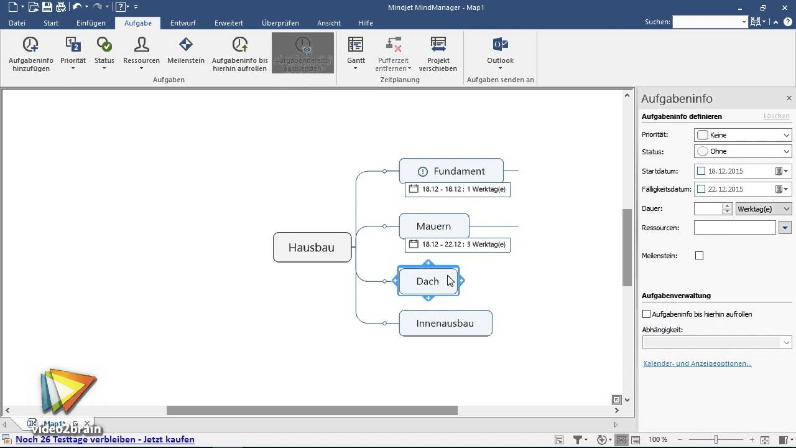This screenshot has height=448, width=796.
Task: Click the calendar icon under Mauern
Action: [x=414, y=244]
